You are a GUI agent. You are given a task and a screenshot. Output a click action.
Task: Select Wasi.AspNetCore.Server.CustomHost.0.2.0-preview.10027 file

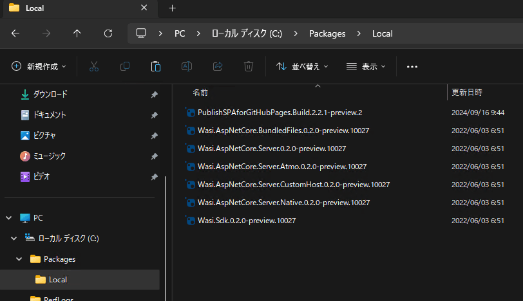pyautogui.click(x=294, y=185)
